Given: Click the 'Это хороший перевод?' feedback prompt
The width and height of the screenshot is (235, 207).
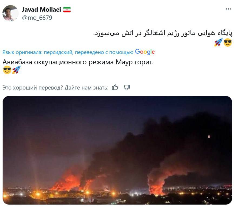Looking at the screenshot, I should coord(32,87).
